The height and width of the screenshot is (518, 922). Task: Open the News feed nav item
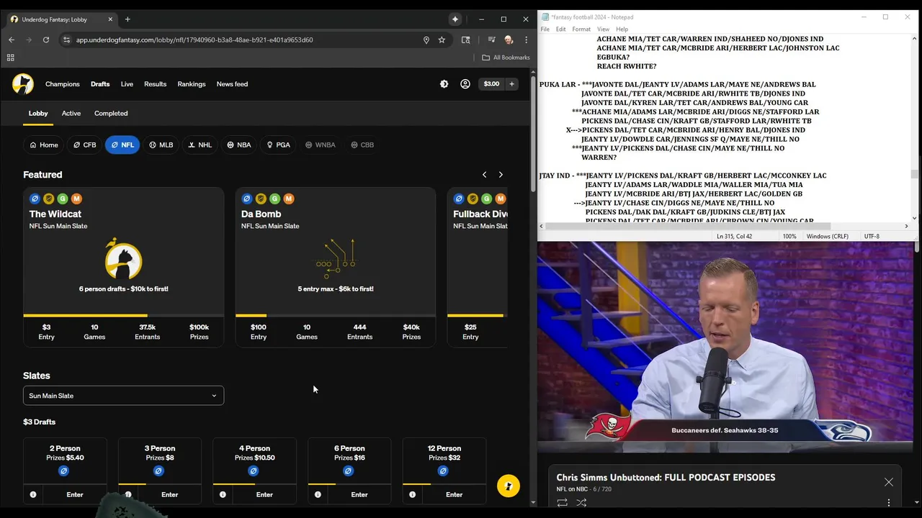coord(232,84)
